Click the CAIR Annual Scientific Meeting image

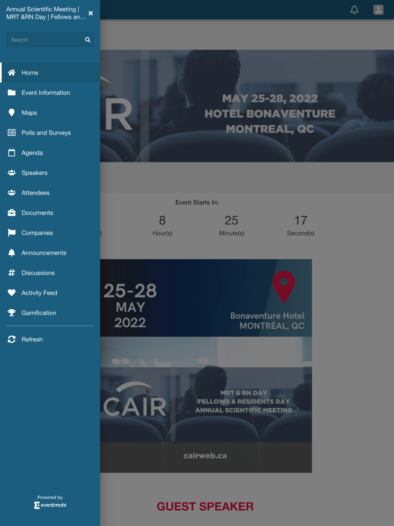tap(206, 405)
